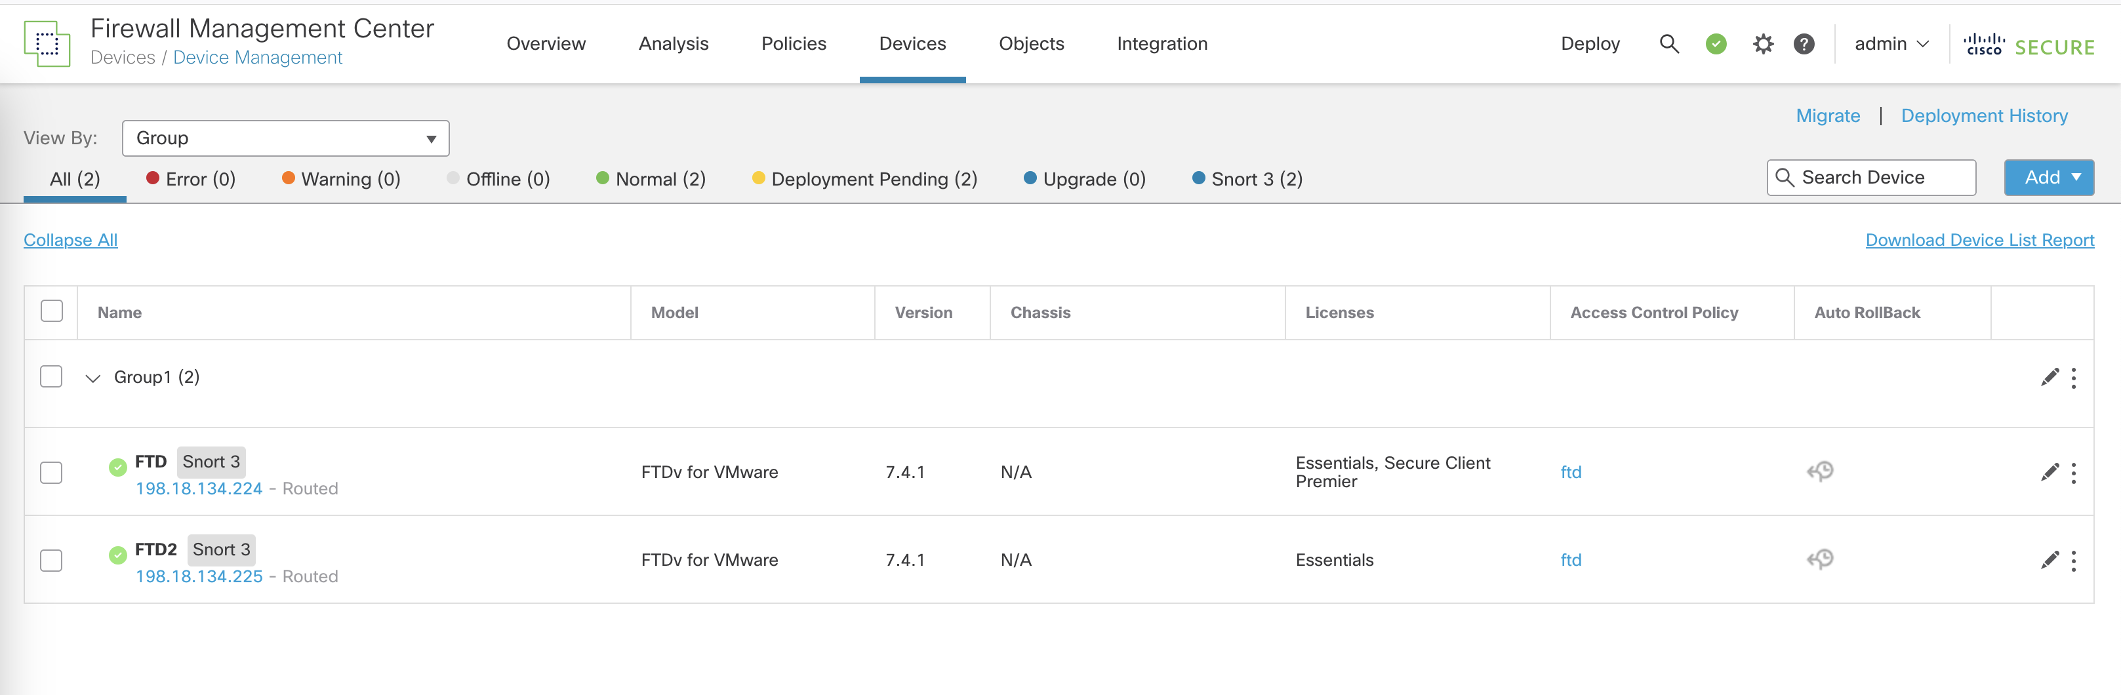Click the Download Device List Report link
Image resolution: width=2121 pixels, height=695 pixels.
coord(1979,239)
